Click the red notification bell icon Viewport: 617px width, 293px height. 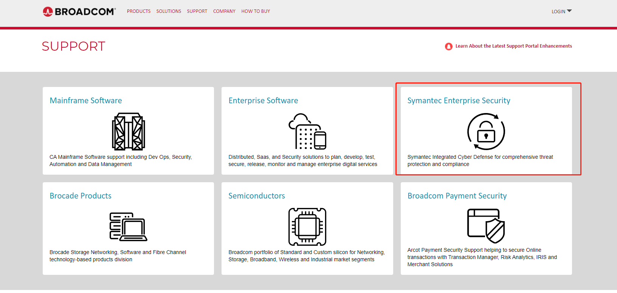coord(448,47)
